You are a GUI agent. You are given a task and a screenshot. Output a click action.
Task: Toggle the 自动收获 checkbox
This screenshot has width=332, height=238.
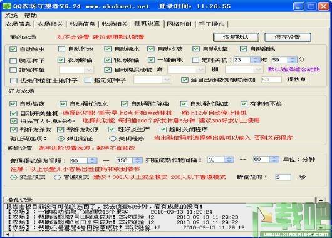(x=151, y=49)
